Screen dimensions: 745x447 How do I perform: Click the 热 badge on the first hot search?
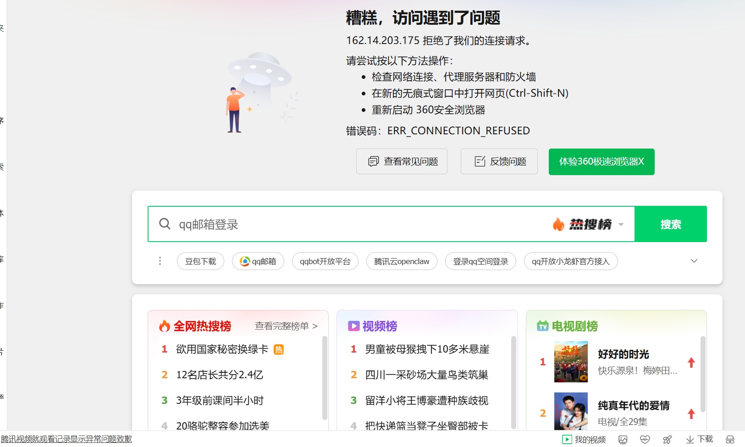point(279,350)
